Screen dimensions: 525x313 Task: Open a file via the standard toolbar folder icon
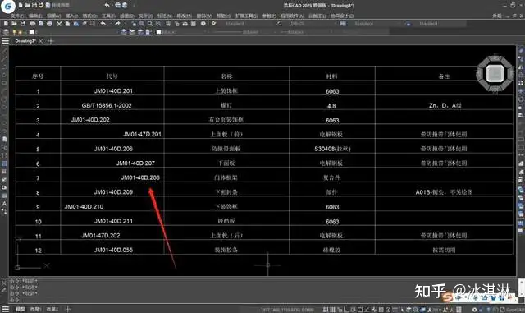[x=15, y=24]
